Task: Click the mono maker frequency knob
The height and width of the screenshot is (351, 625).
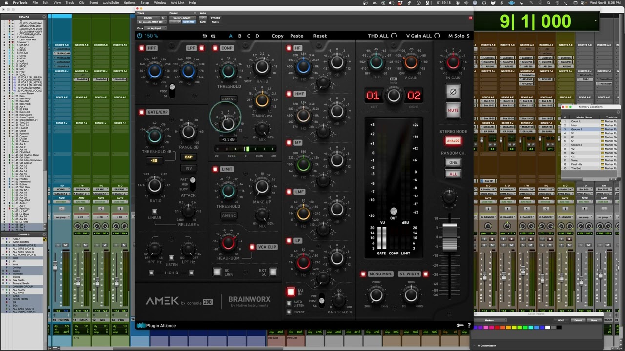Action: 376,294
